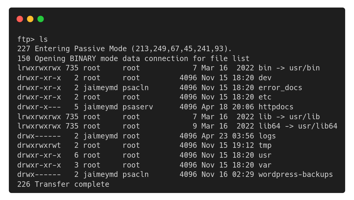Image resolution: width=354 pixels, height=200 pixels.
Task: Click the drwxrwxrwt permissions string
Action: click(x=39, y=145)
